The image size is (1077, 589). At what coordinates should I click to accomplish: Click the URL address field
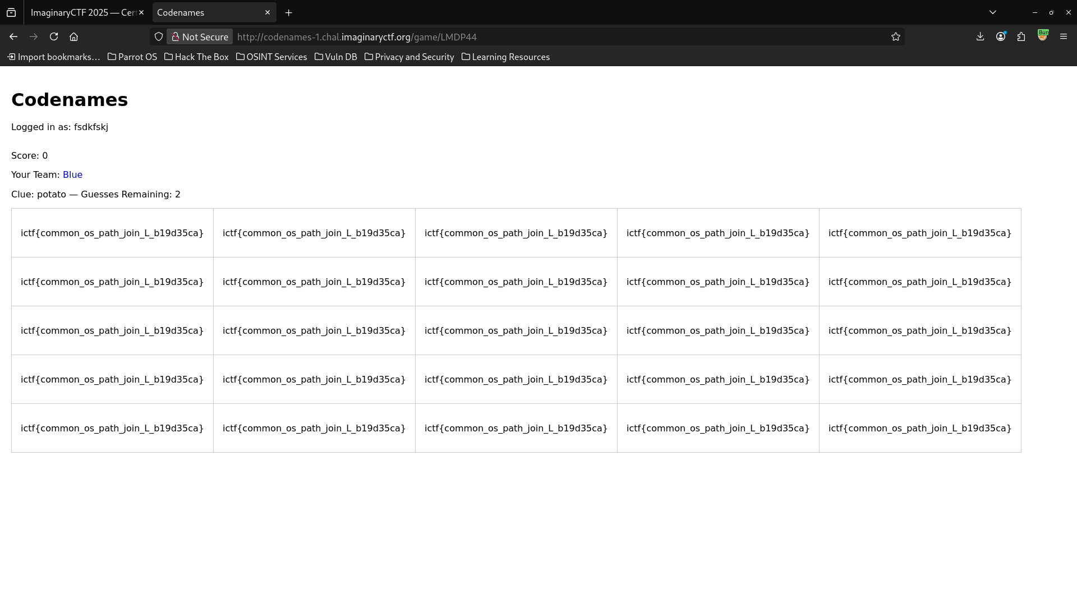click(x=561, y=37)
